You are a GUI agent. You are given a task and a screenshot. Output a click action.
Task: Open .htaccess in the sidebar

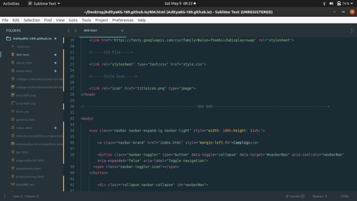click(x=23, y=46)
